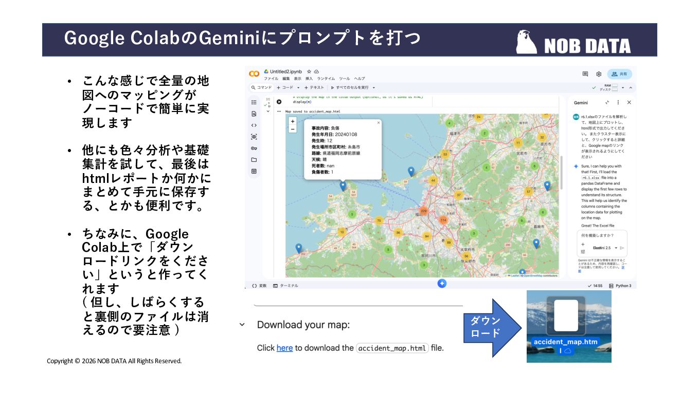Image resolution: width=700 pixels, height=393 pixels.
Task: Open the コマンド command search
Action: pyautogui.click(x=261, y=88)
